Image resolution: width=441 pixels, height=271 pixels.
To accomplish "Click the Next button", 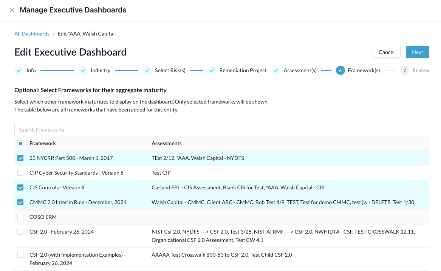I will point(417,52).
